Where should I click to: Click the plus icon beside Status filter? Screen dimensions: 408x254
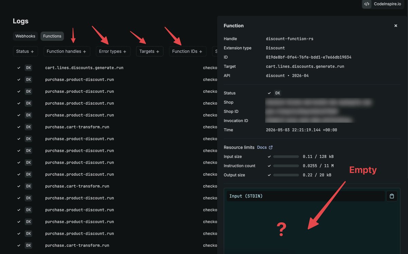(x=32, y=52)
